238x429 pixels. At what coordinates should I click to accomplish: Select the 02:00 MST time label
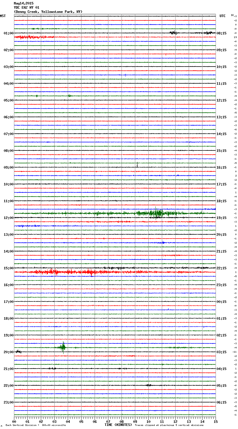tap(9, 50)
